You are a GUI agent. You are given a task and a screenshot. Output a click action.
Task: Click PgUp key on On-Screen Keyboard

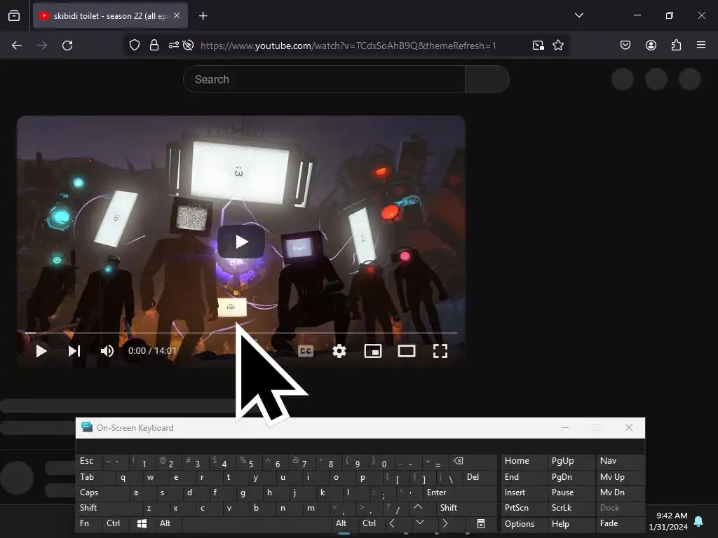(571, 461)
